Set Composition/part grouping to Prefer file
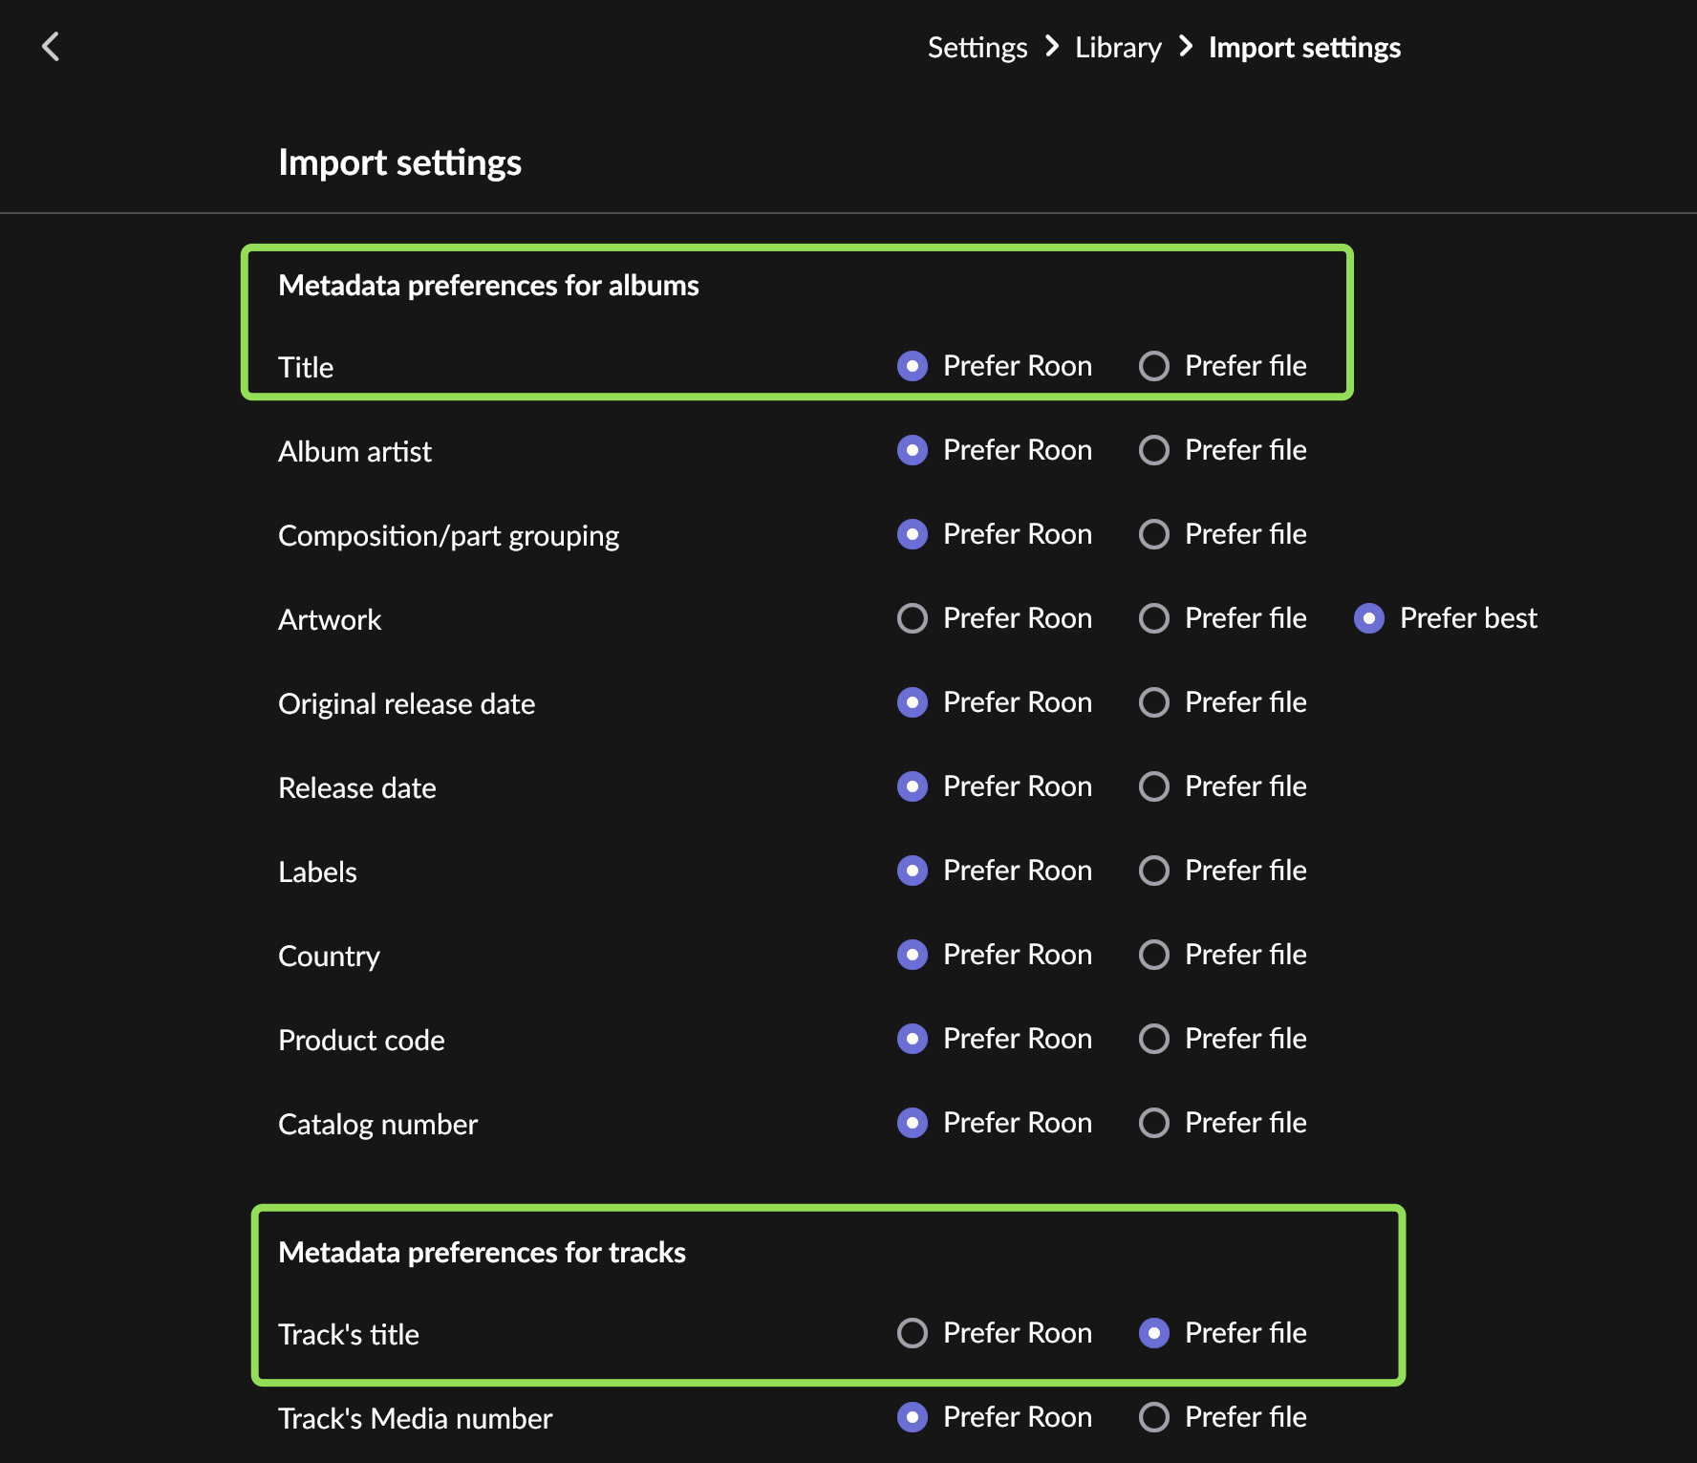The image size is (1697, 1463). 1154,534
